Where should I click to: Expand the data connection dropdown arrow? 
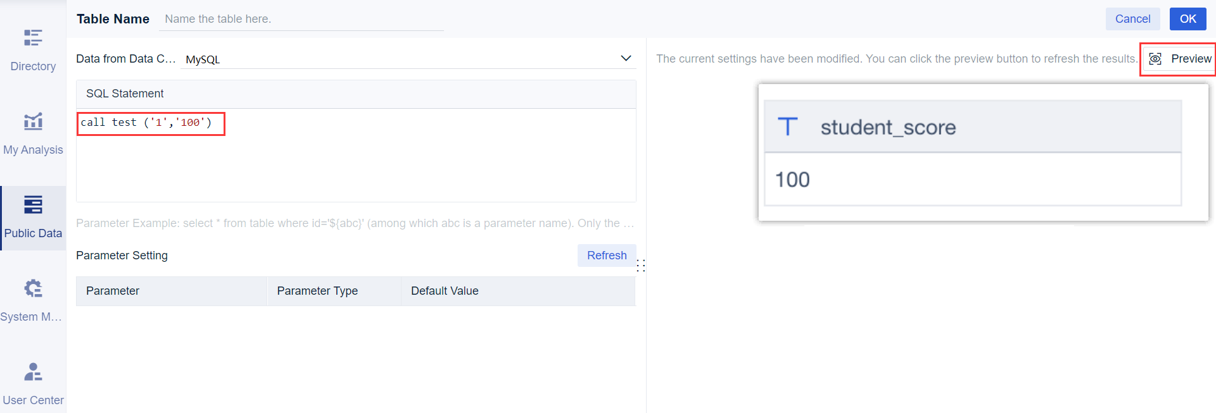click(x=626, y=58)
